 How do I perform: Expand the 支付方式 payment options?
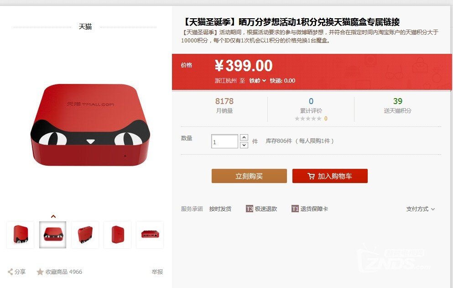click(420, 209)
